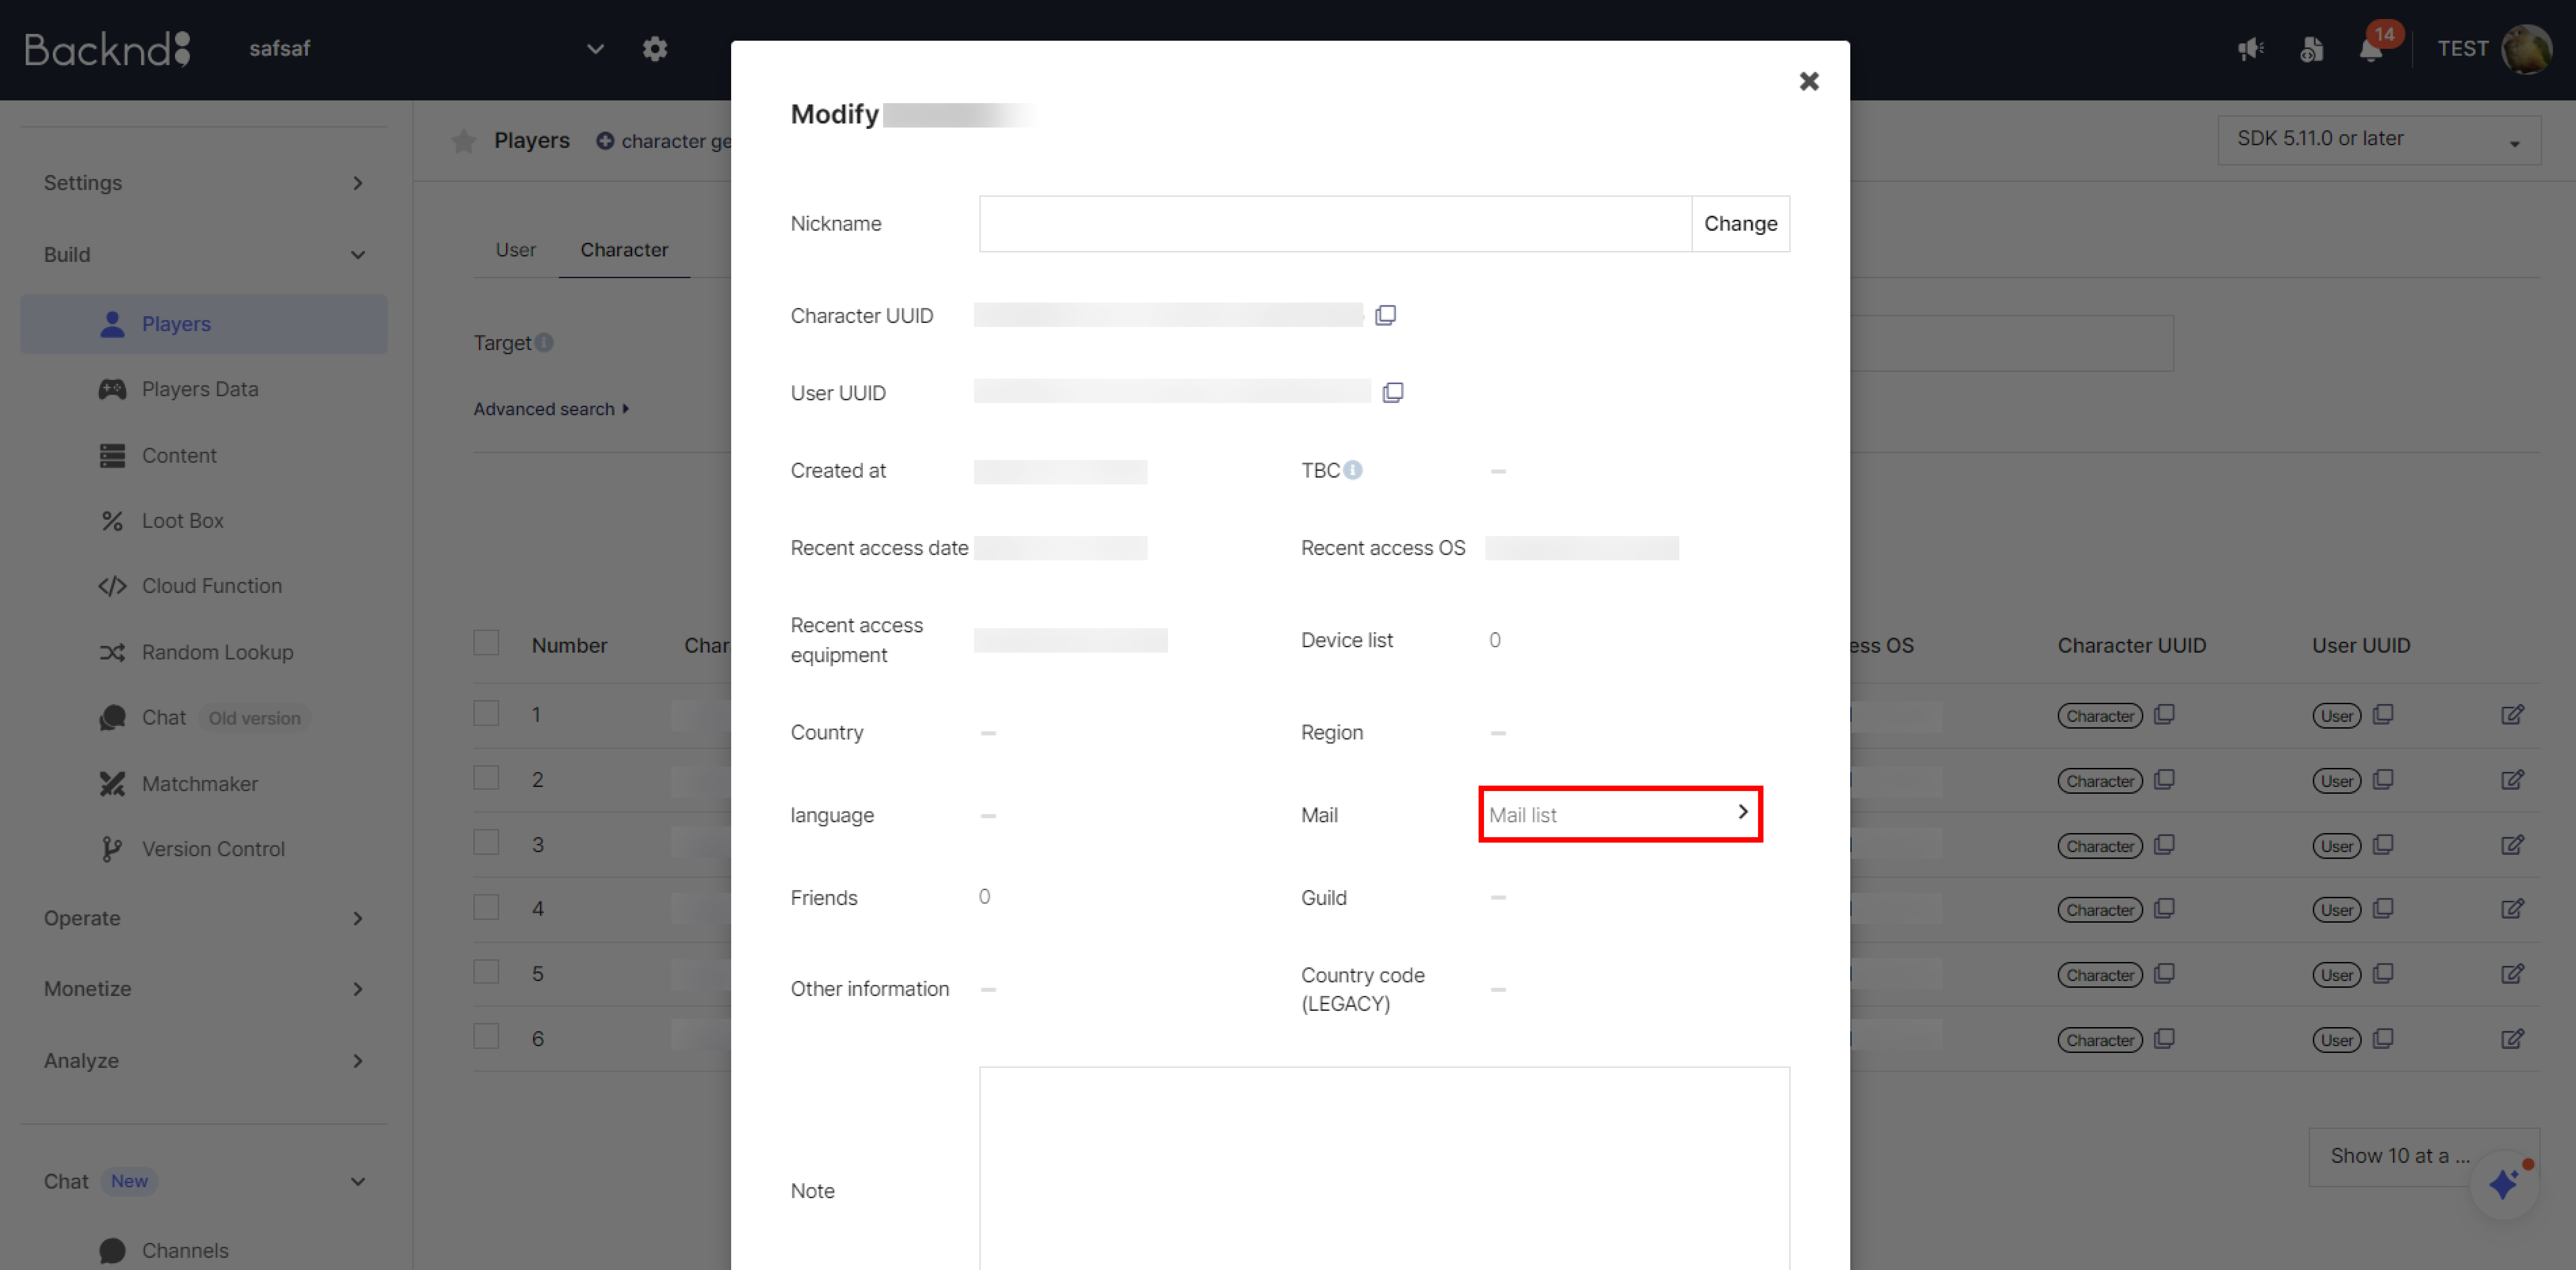Expand the Monetize sidebar section
Screen dimensions: 2576x1270
click(x=204, y=989)
